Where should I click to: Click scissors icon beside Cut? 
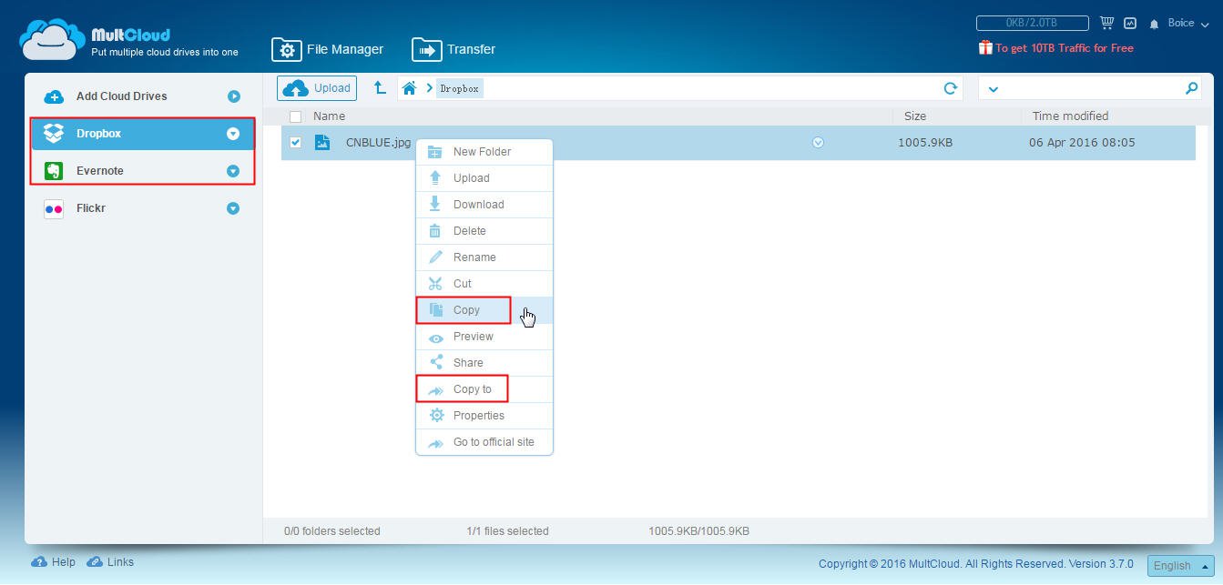(x=435, y=284)
